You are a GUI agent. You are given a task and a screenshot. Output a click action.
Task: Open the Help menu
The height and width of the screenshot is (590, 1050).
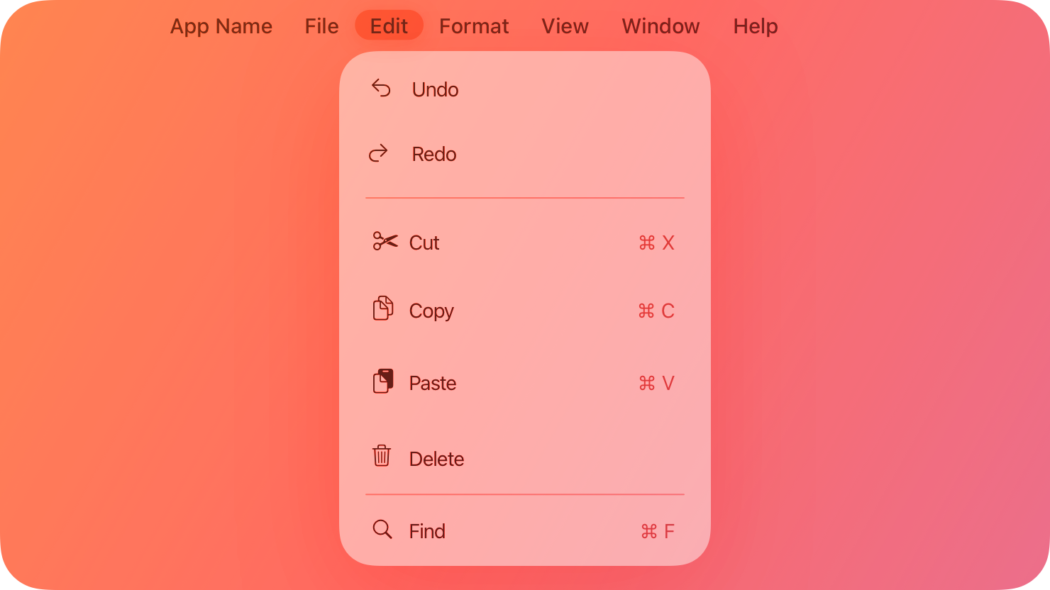[x=755, y=26]
